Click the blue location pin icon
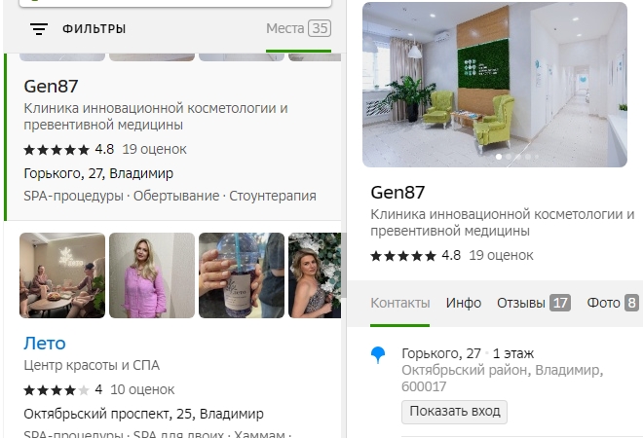Screen dimensions: 643x438 [x=378, y=355]
